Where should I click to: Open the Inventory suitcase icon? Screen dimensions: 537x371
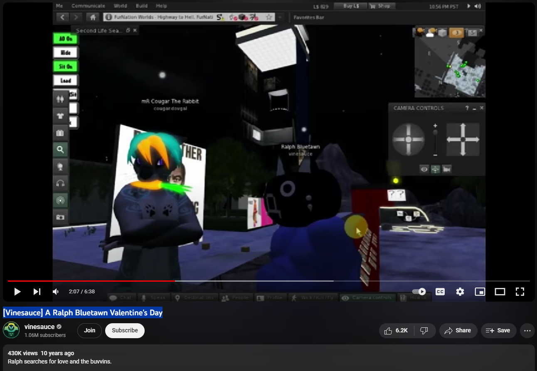(60, 133)
